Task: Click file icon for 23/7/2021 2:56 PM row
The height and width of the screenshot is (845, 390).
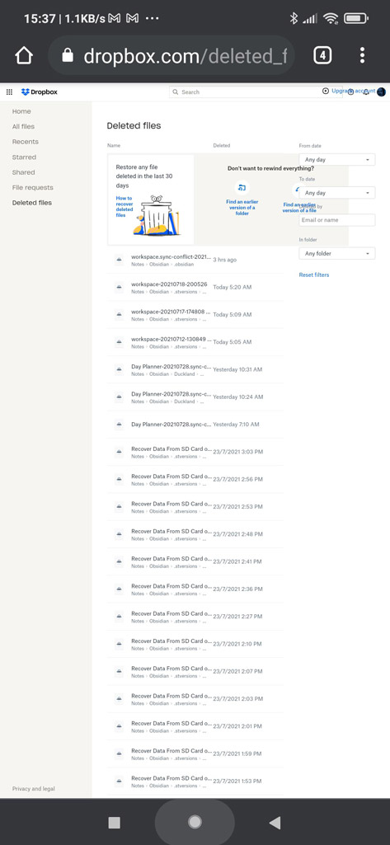Action: tap(120, 479)
